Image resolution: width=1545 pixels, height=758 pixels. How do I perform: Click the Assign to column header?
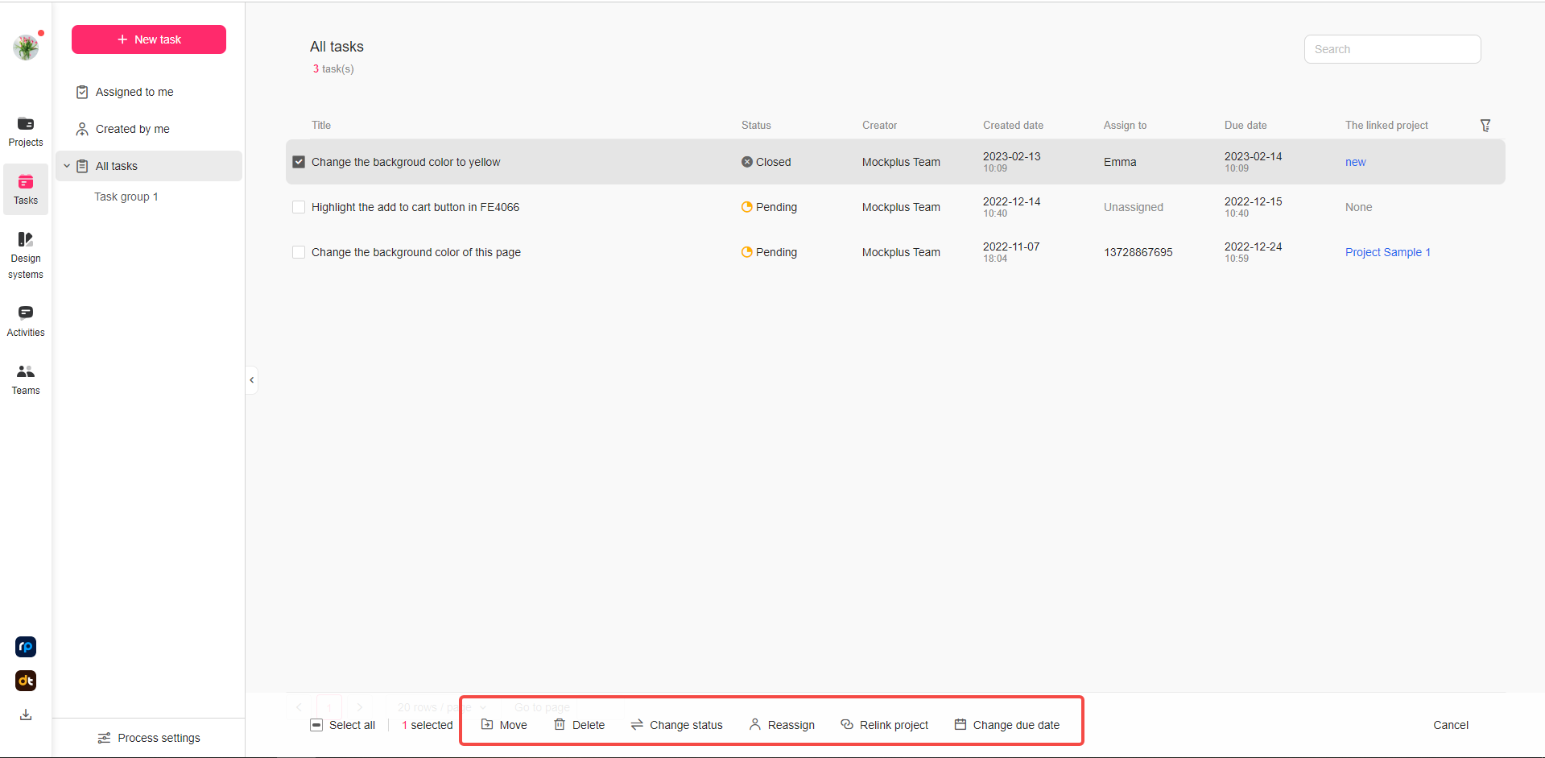(x=1125, y=125)
